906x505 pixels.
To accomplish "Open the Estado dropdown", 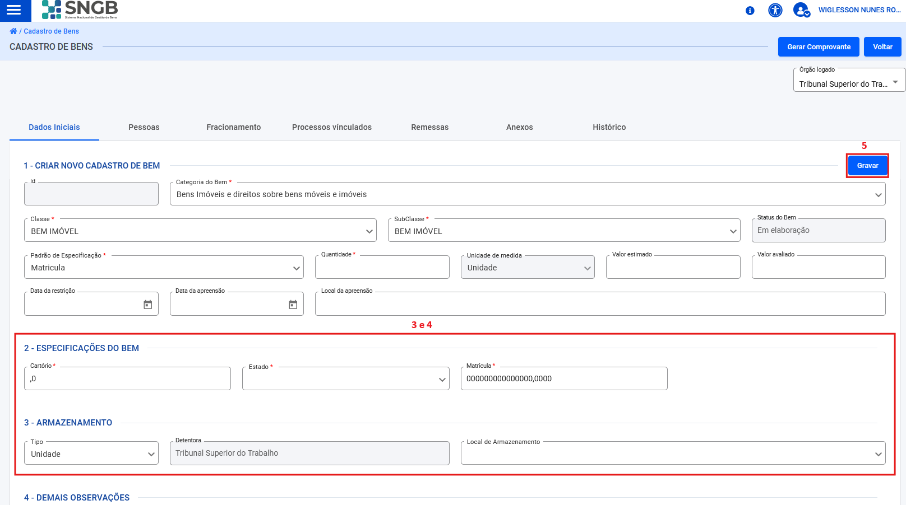I will 345,378.
